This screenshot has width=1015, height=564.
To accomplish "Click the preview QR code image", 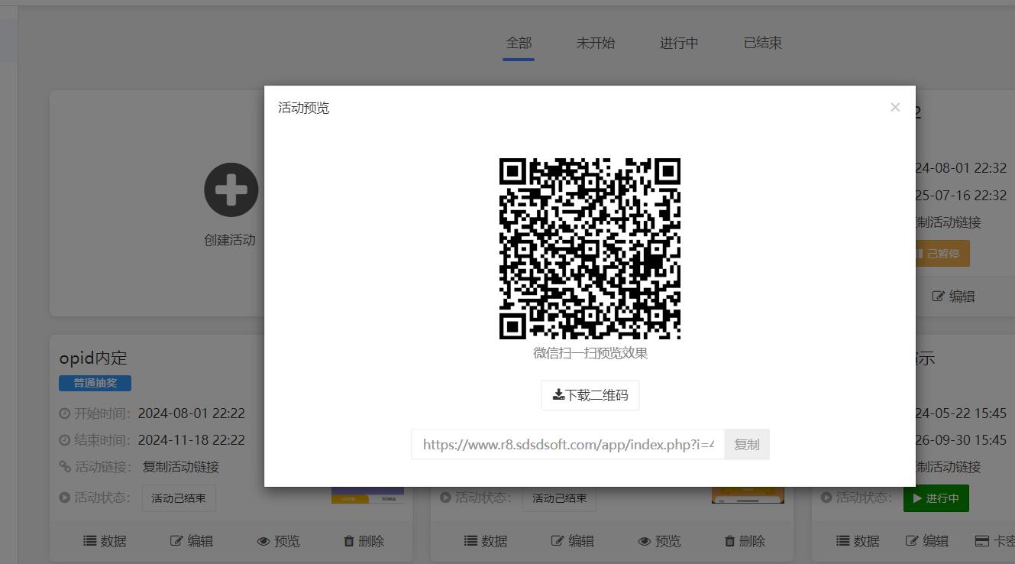I will pyautogui.click(x=590, y=248).
